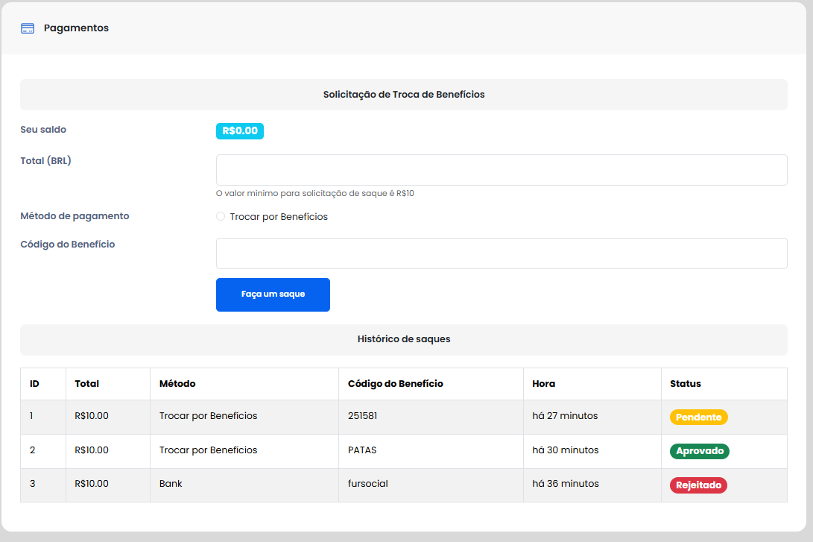Screen dimensions: 813x542
Task: Click the Solicitação de Troca de Benefícios heading
Action: point(403,95)
